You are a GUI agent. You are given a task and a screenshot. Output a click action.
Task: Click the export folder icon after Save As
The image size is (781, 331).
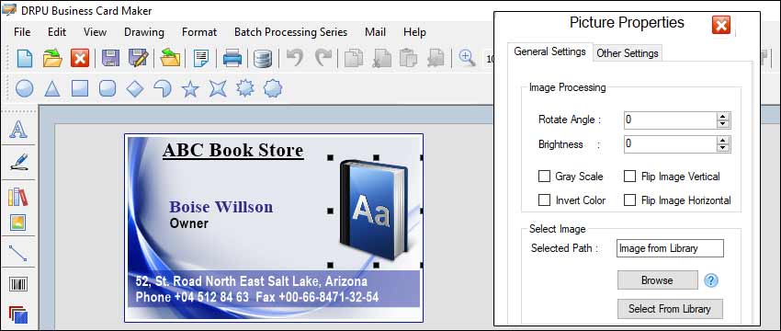[x=170, y=58]
